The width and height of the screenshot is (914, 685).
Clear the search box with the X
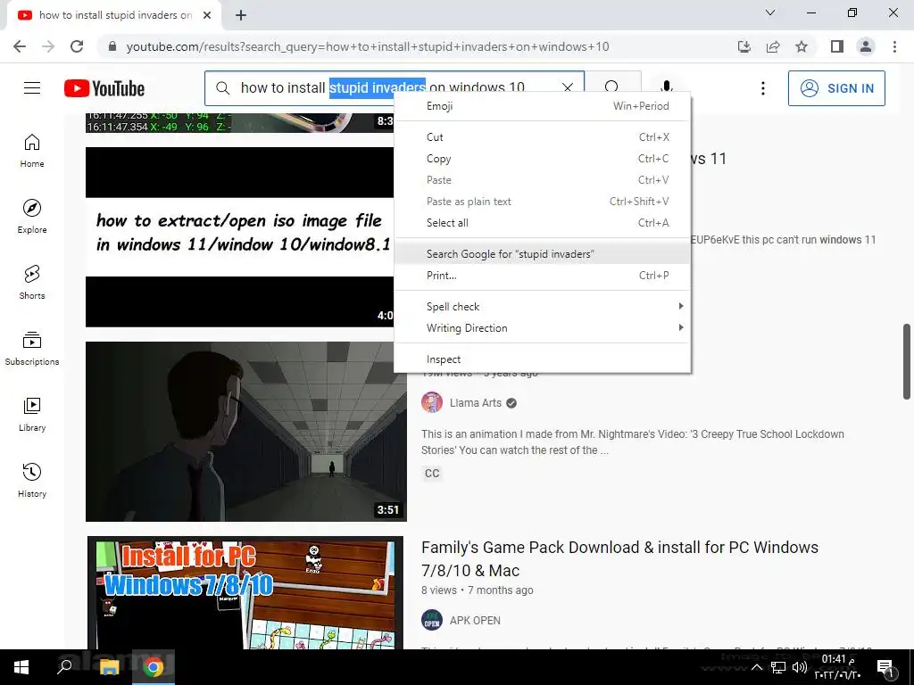point(567,87)
